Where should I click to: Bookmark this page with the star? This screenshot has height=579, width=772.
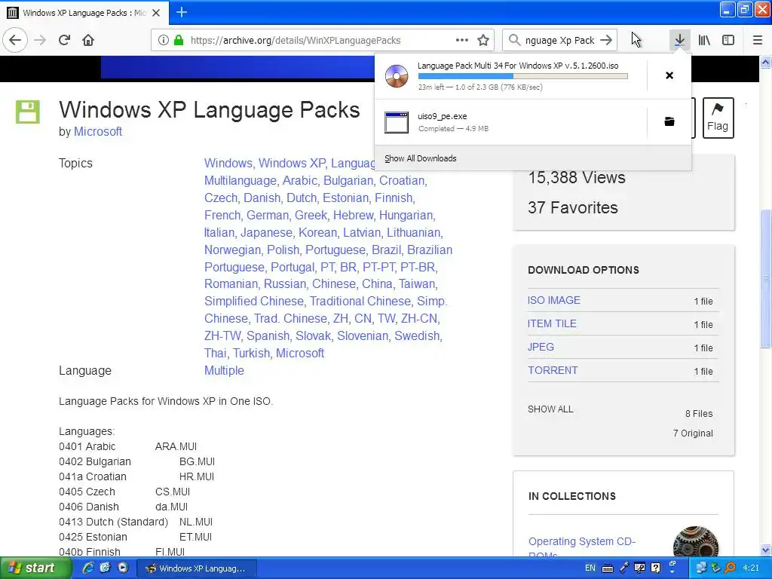pyautogui.click(x=483, y=41)
